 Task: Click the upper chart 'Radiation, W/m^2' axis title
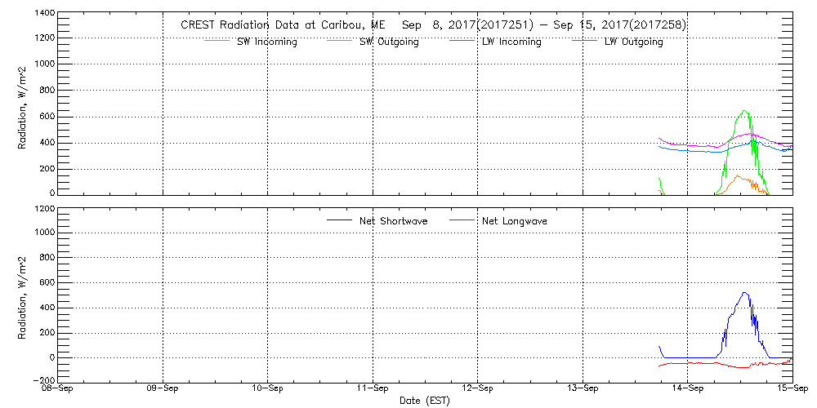click(x=22, y=107)
